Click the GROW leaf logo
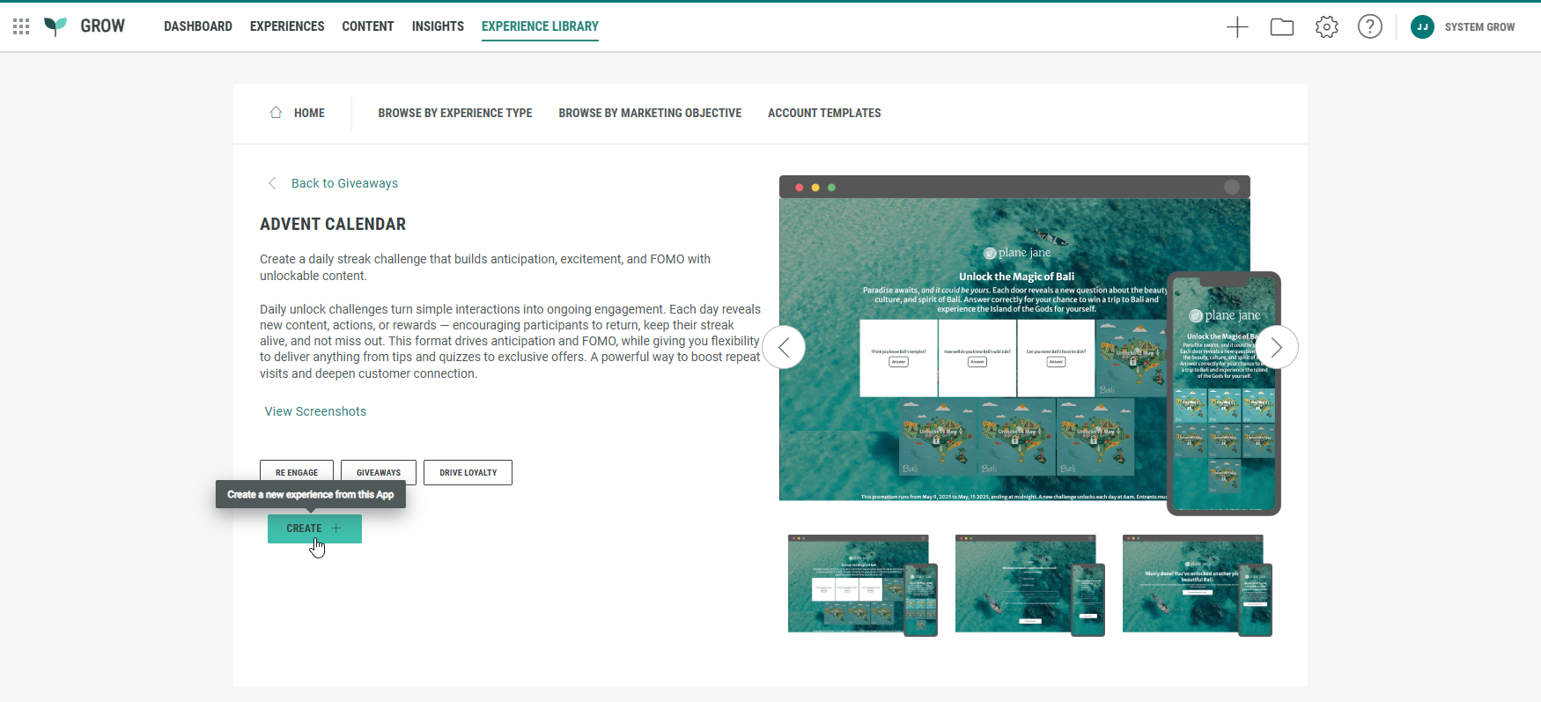The height and width of the screenshot is (702, 1541). [x=55, y=26]
